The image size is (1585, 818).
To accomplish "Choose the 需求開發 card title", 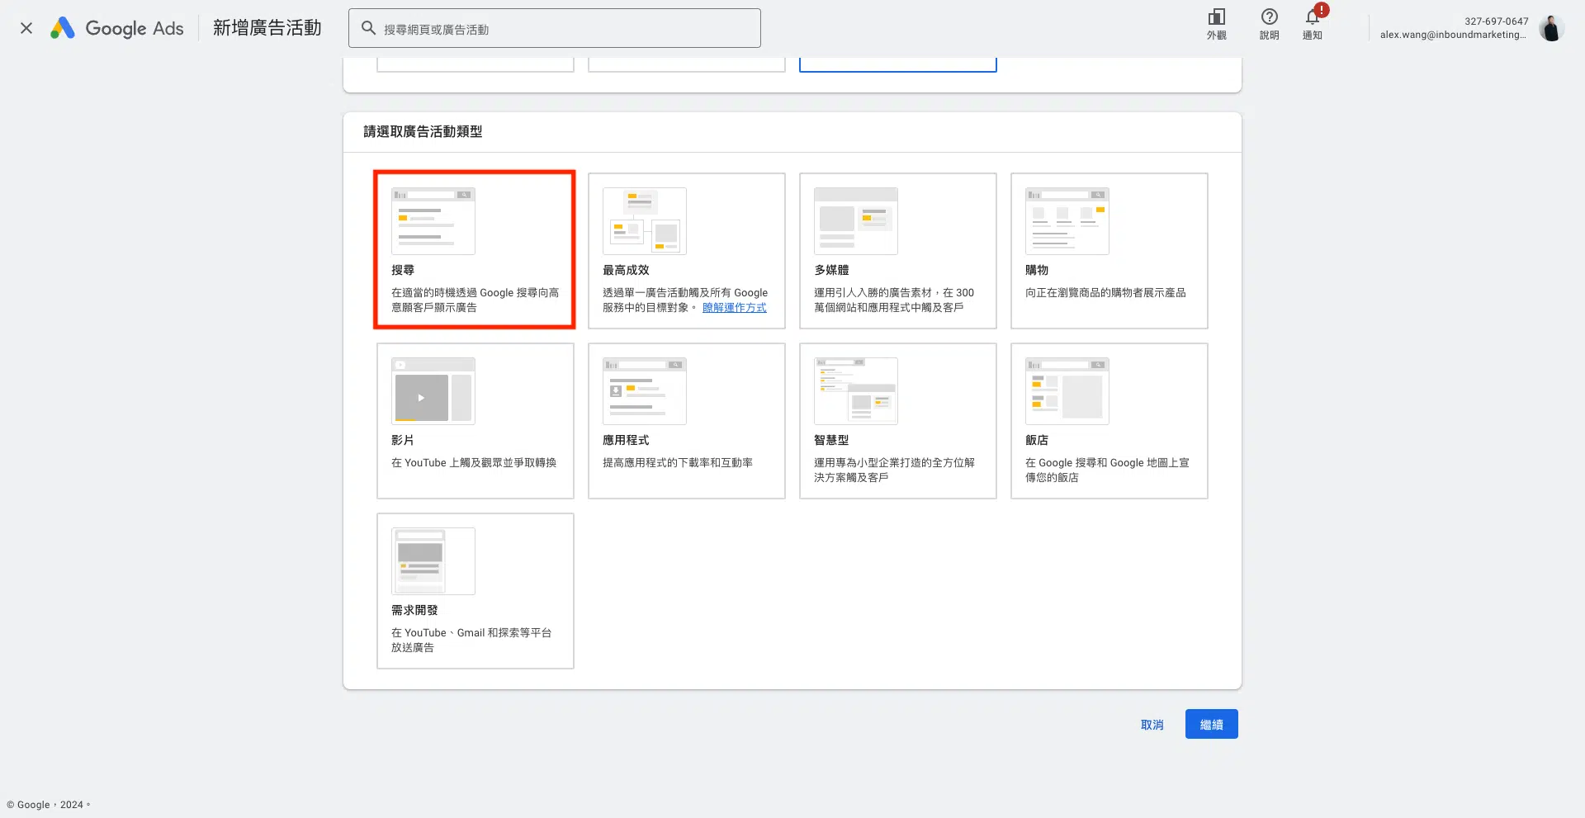I will coord(414,610).
